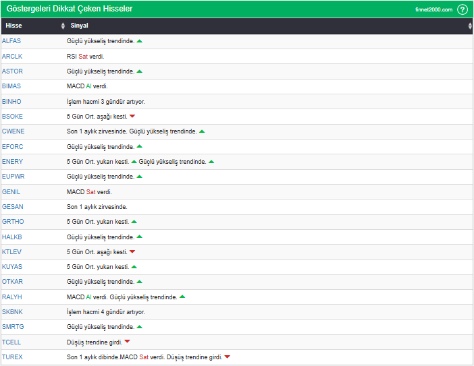Click the Sinyal column header label
Screen dimensions: 474x366
point(80,26)
